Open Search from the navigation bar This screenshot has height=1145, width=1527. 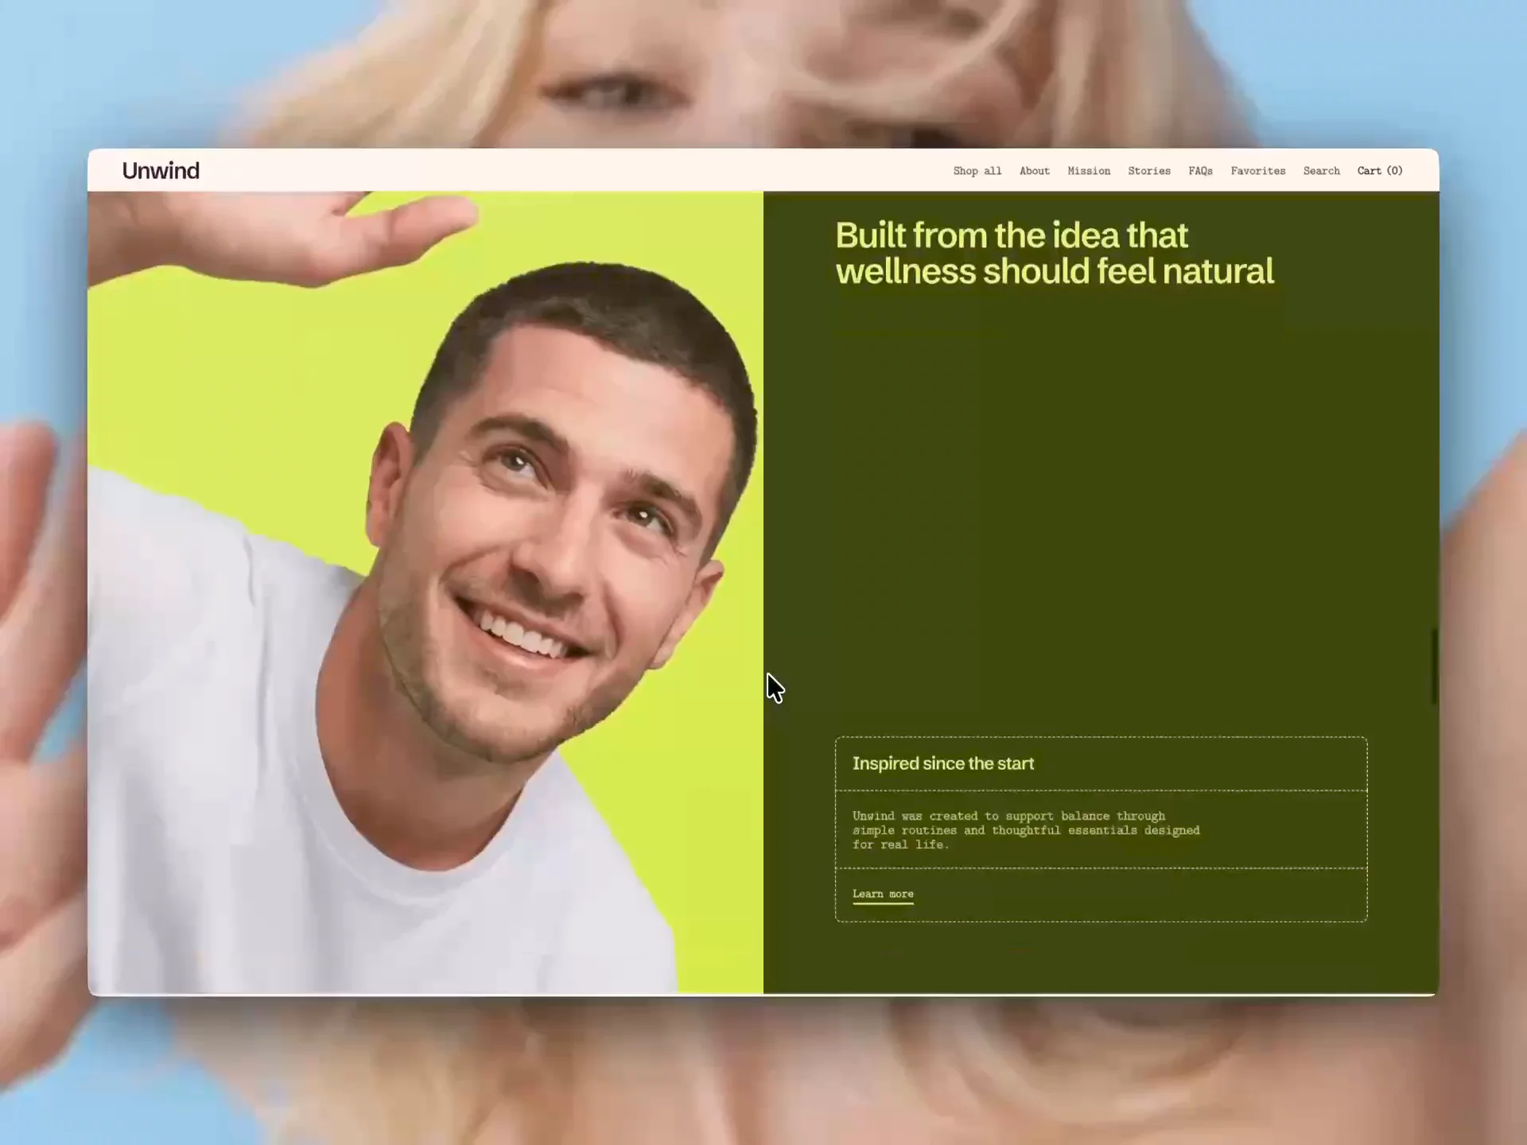[1321, 171]
